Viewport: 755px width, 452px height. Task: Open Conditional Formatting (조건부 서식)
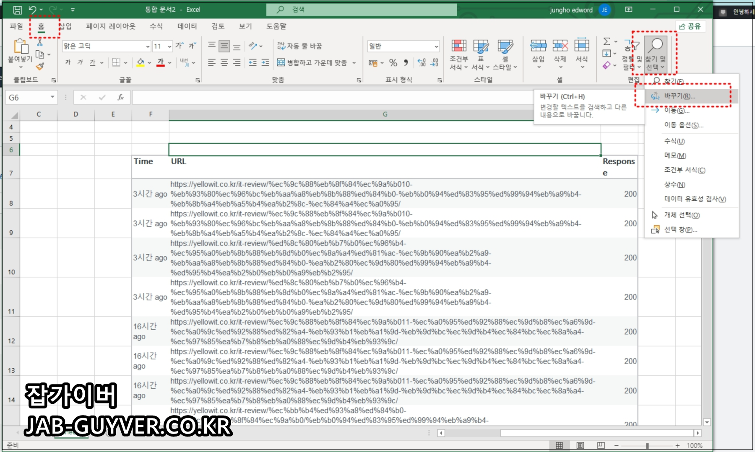click(x=459, y=54)
